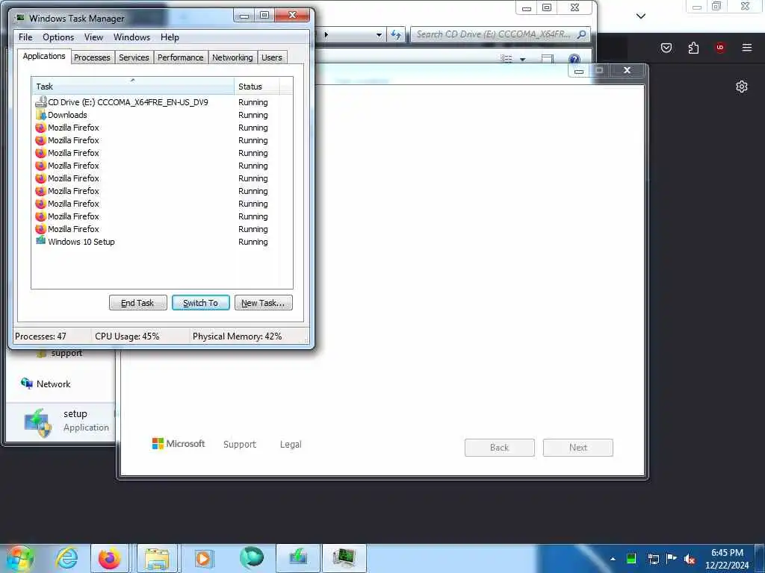Screen dimensions: 765x573
Task: Change the view using Explorer's view icon
Action: click(x=507, y=59)
